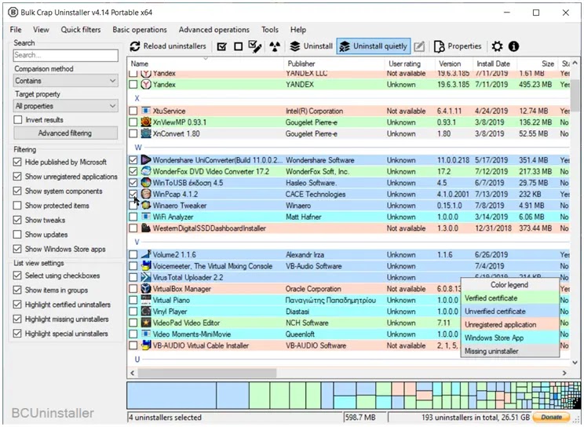Click the Yandex app icon in green row
Image resolution: width=584 pixels, height=427 pixels.
point(146,84)
